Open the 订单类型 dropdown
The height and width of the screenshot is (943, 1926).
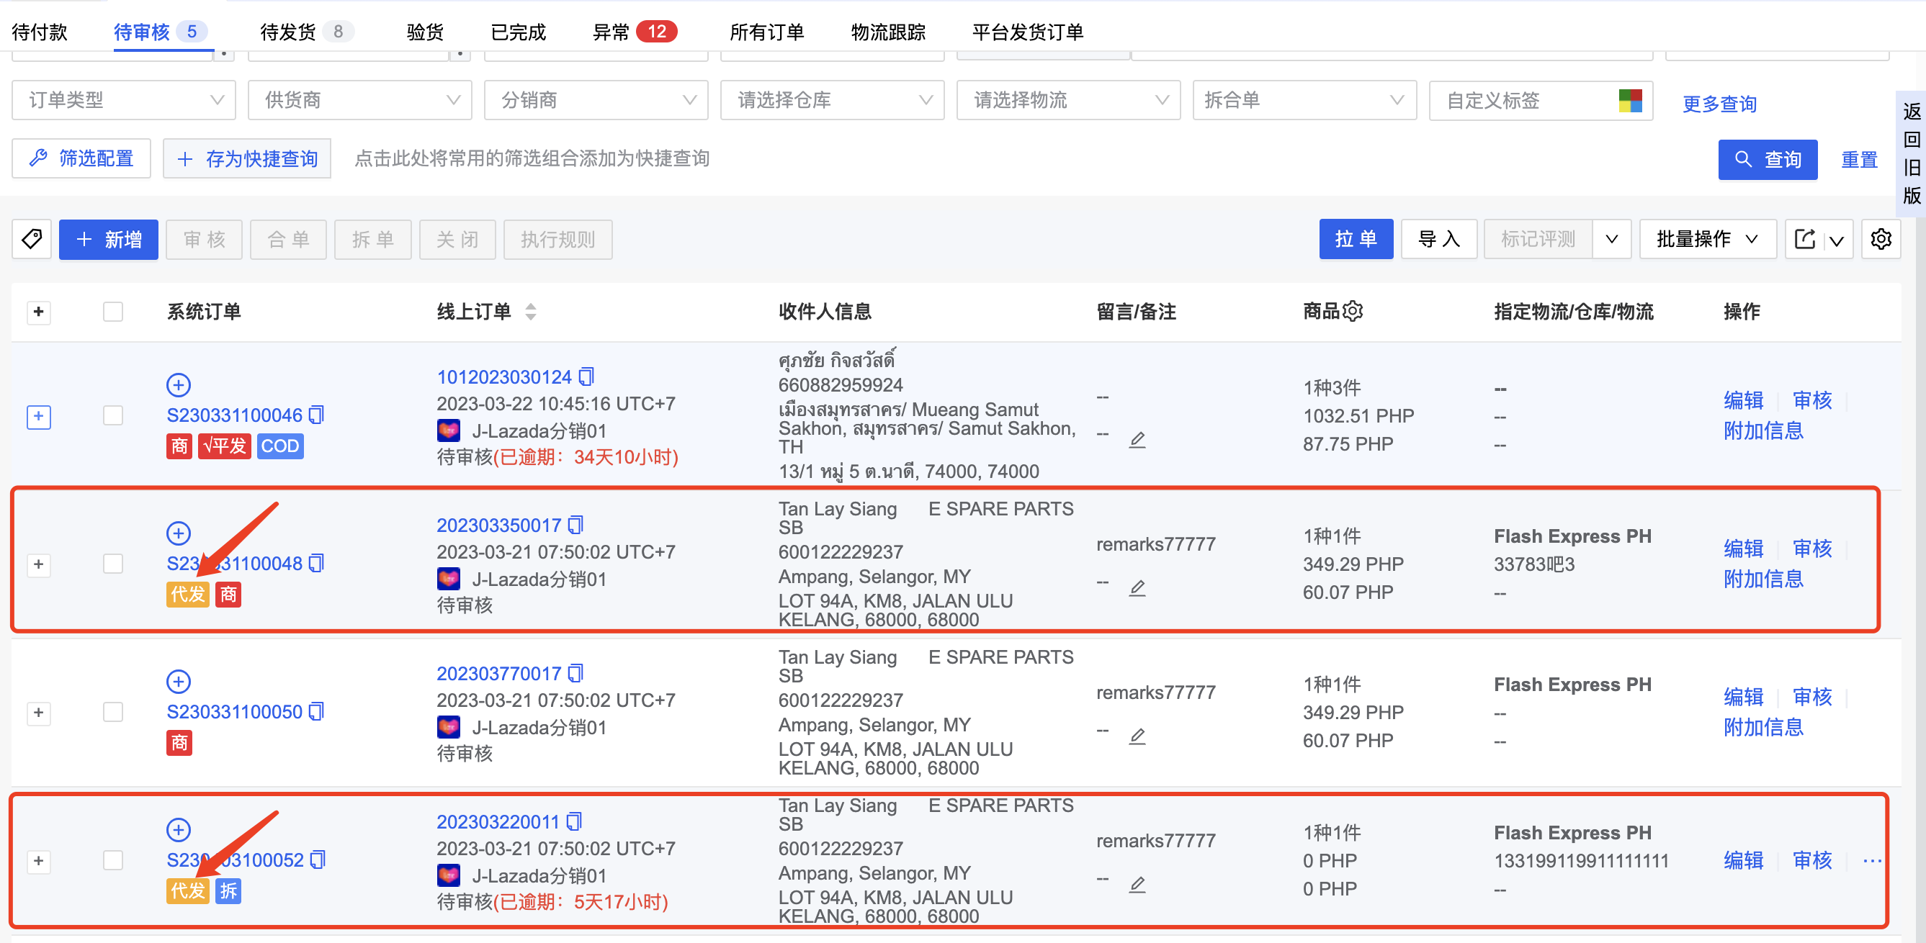[x=124, y=100]
